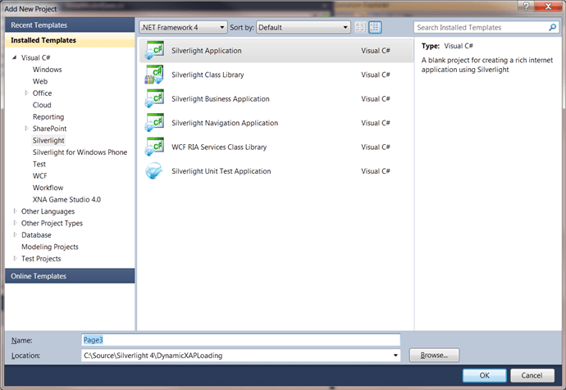The width and height of the screenshot is (566, 390).
Task: Select the WCF category
Action: tap(39, 176)
